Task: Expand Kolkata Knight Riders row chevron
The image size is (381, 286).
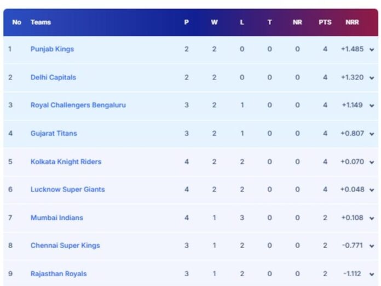Action: click(372, 162)
